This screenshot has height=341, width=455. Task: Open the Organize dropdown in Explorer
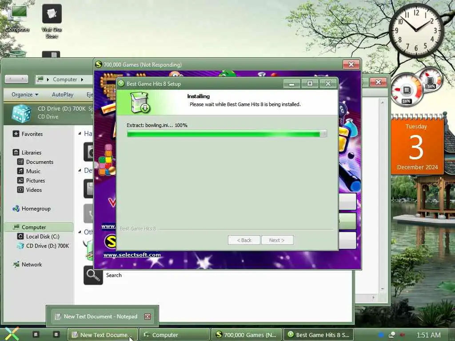click(25, 95)
